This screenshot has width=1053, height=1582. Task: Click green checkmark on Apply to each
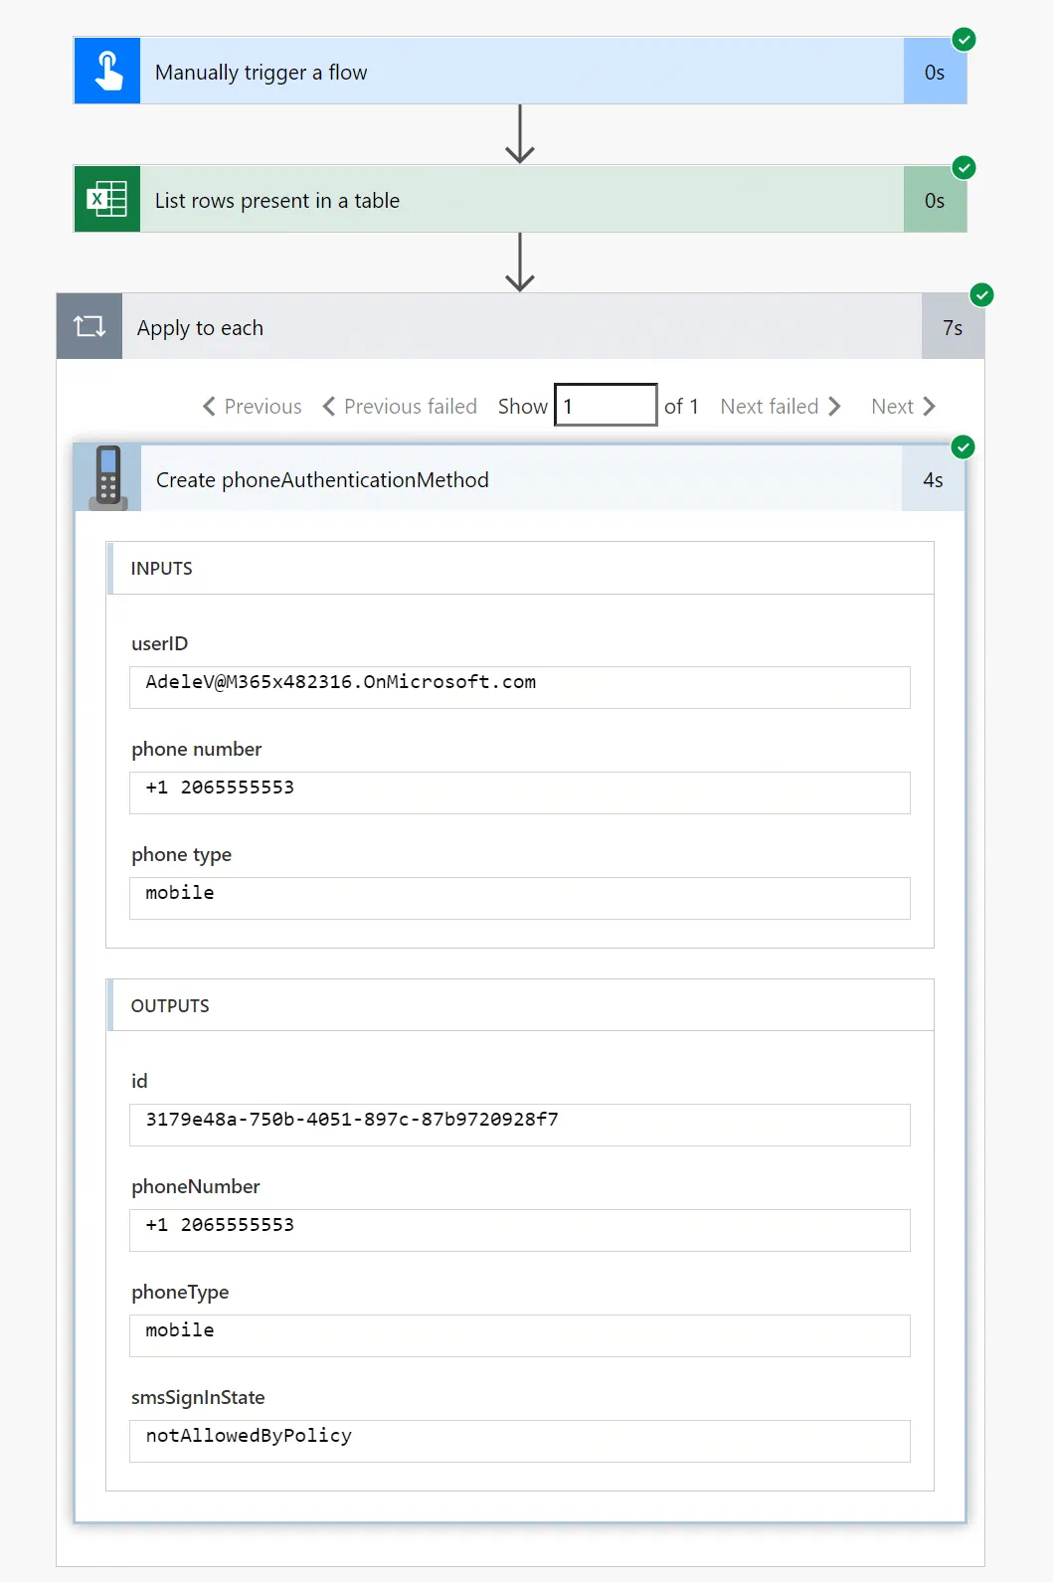(x=981, y=295)
